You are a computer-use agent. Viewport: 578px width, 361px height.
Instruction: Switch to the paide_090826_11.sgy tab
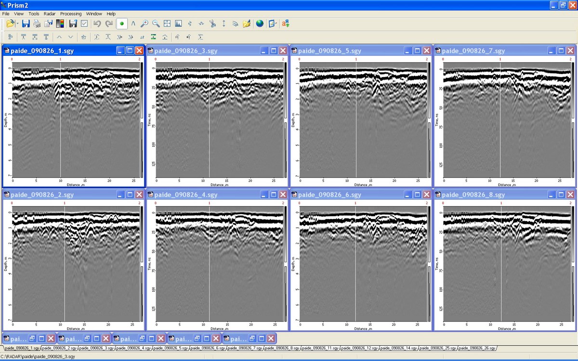click(x=321, y=348)
